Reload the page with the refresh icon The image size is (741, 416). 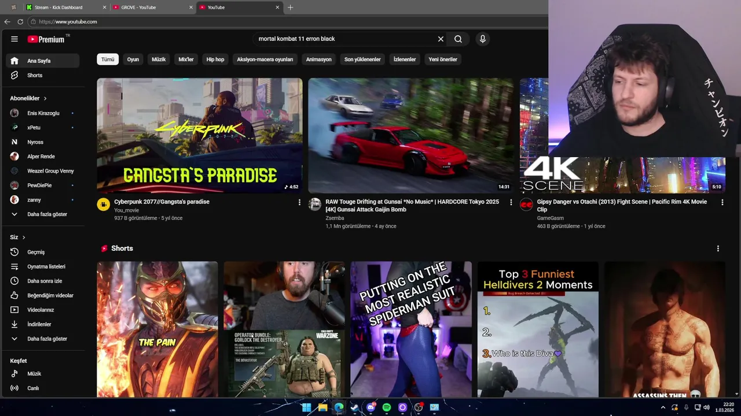pyautogui.click(x=20, y=21)
